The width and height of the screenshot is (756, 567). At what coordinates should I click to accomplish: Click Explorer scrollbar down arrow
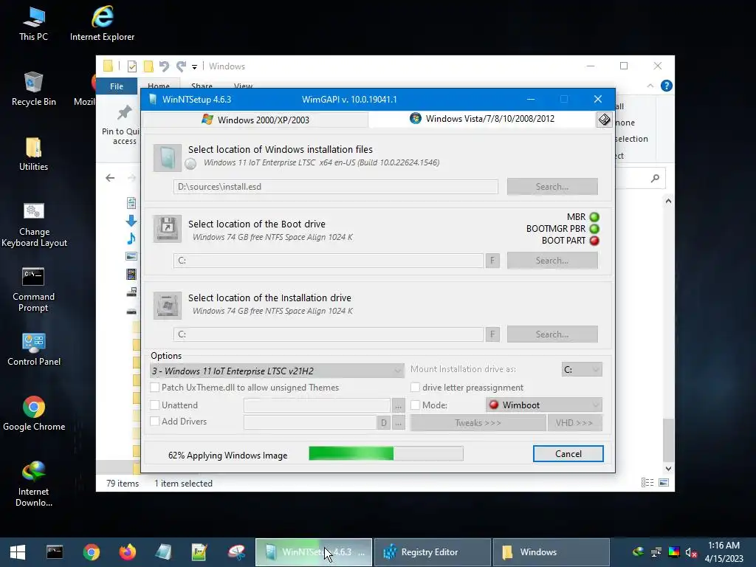pos(668,468)
